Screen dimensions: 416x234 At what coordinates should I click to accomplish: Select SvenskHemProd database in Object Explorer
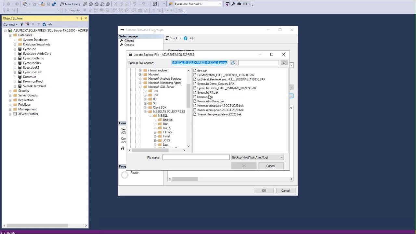(34, 86)
